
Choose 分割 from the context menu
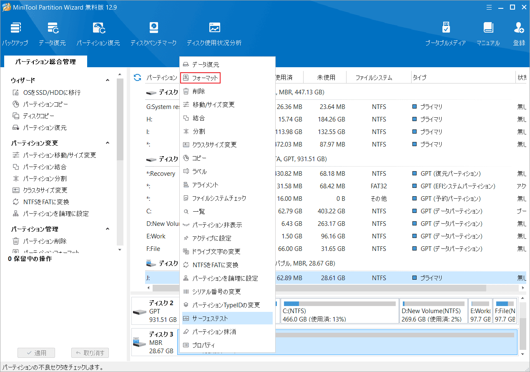click(x=227, y=131)
